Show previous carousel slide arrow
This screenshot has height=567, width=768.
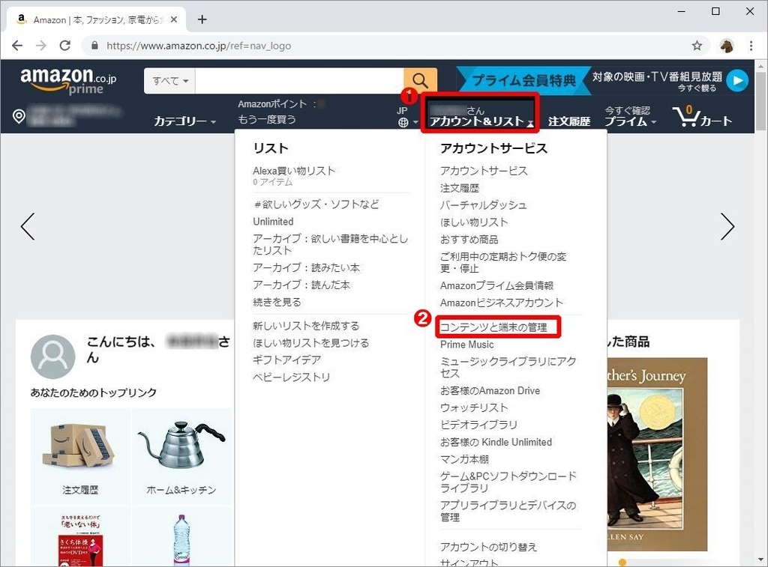[28, 226]
